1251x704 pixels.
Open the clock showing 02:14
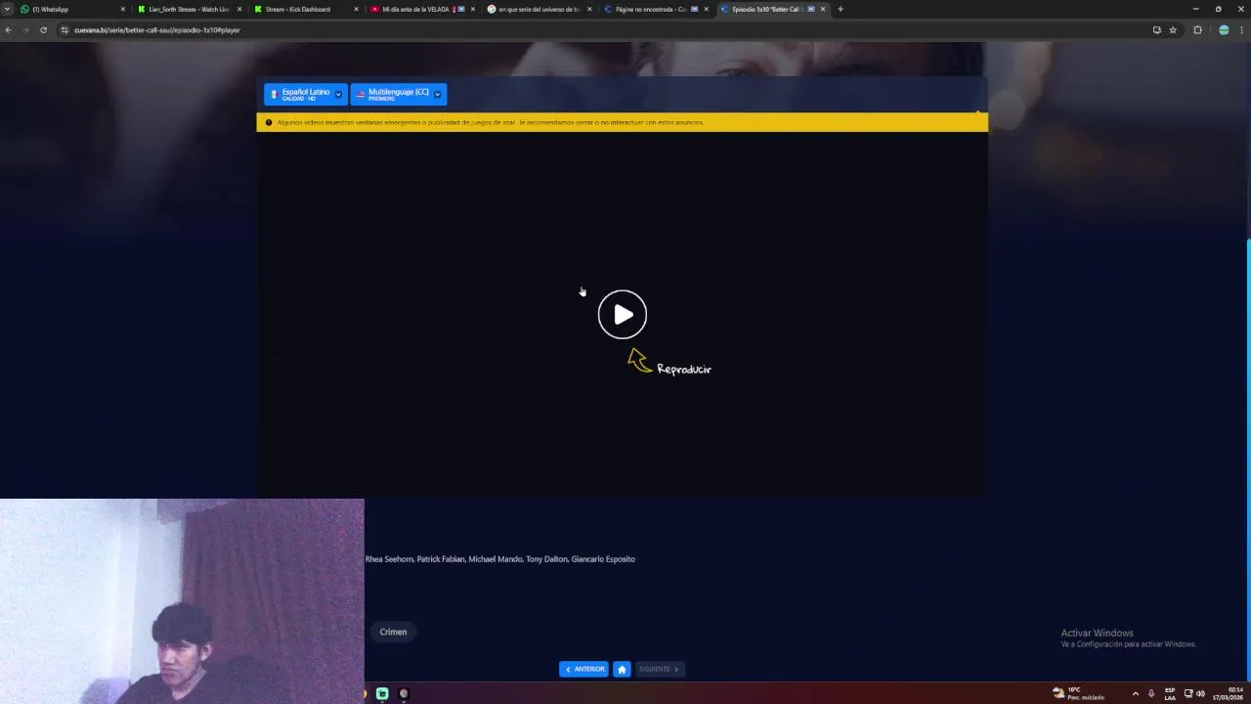(1229, 693)
